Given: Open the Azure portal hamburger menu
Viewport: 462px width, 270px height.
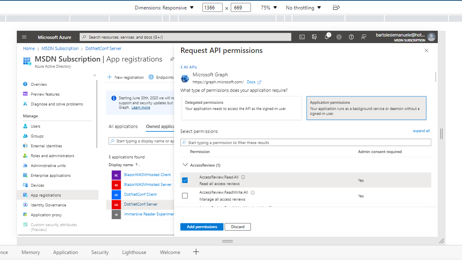Looking at the screenshot, I should tap(24, 37).
